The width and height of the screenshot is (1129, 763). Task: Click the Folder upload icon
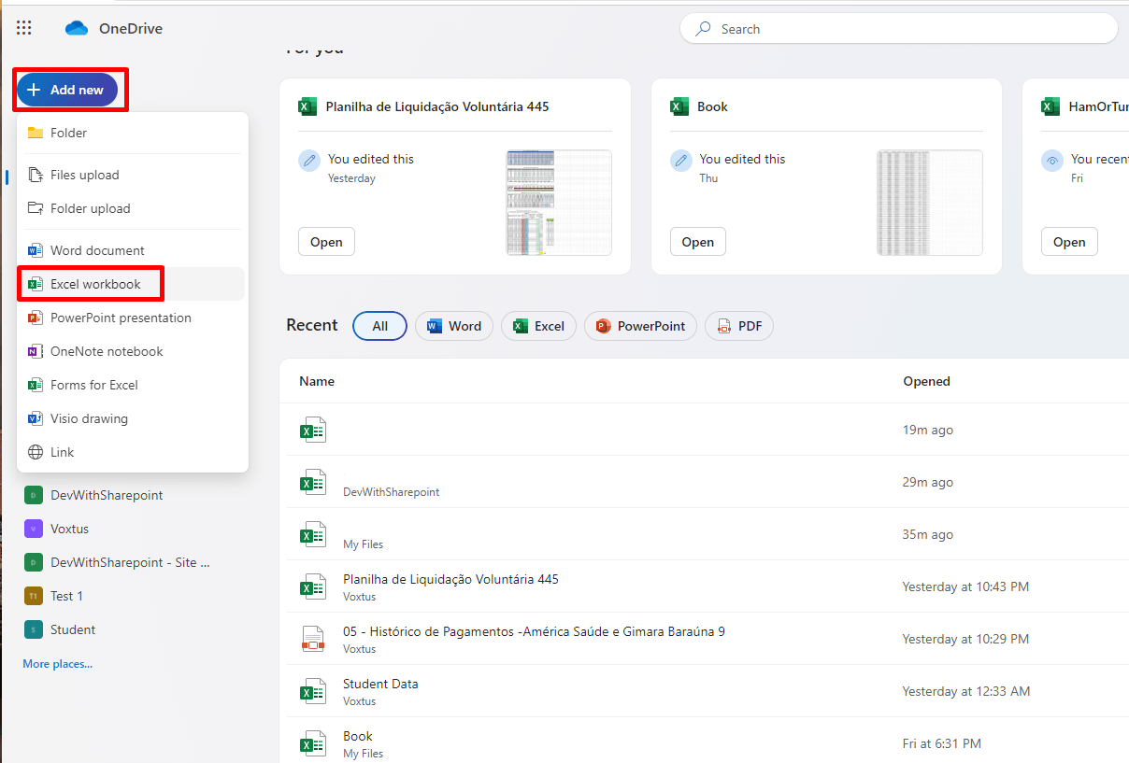(x=36, y=208)
